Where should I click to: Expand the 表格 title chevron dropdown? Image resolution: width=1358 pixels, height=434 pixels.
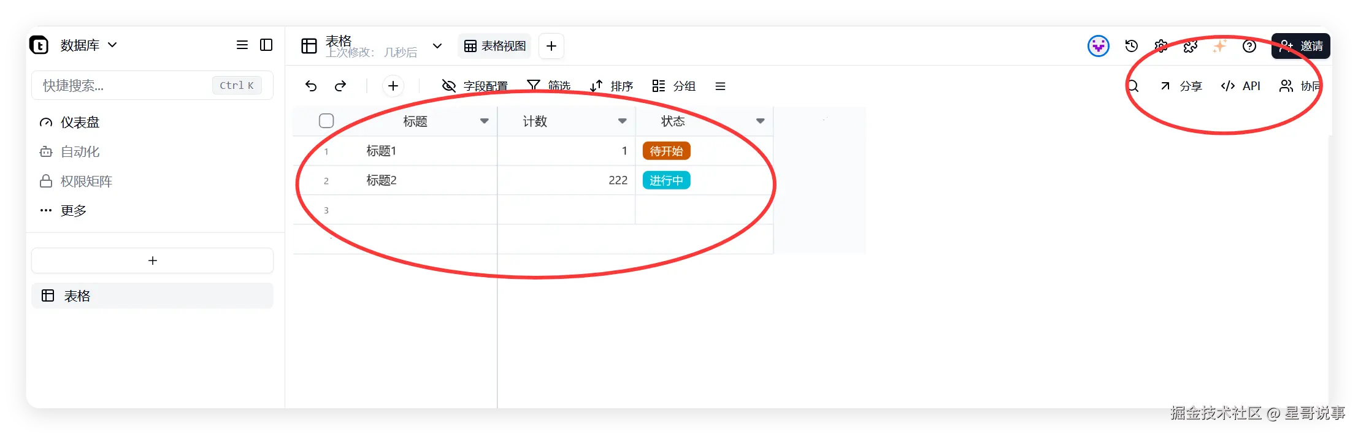coord(437,46)
